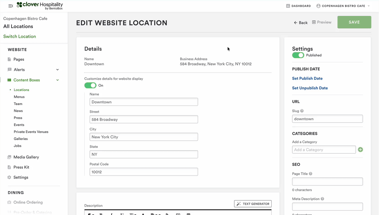Viewport: 379px width, 215px height.
Task: Click the Switch Location link
Action: [x=19, y=36]
